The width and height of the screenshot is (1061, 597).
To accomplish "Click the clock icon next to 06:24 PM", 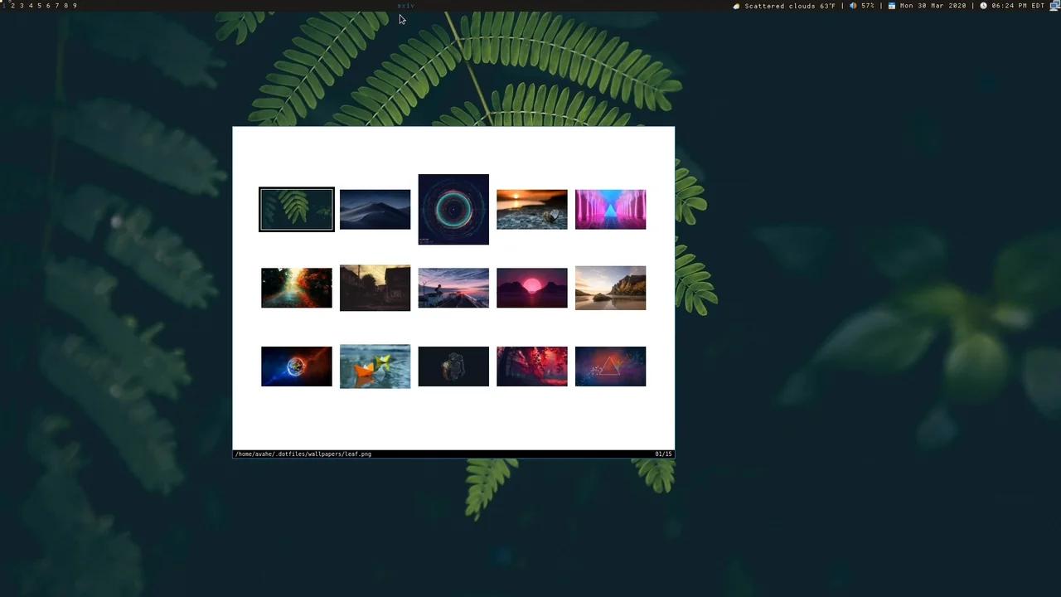I will click(983, 5).
